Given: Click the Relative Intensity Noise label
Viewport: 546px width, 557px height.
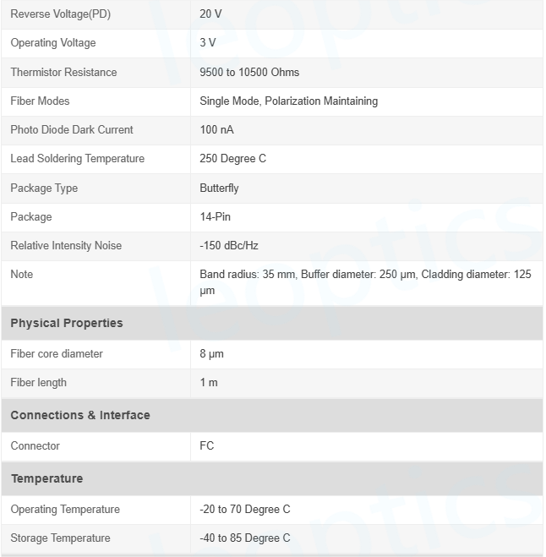Looking at the screenshot, I should tap(66, 245).
